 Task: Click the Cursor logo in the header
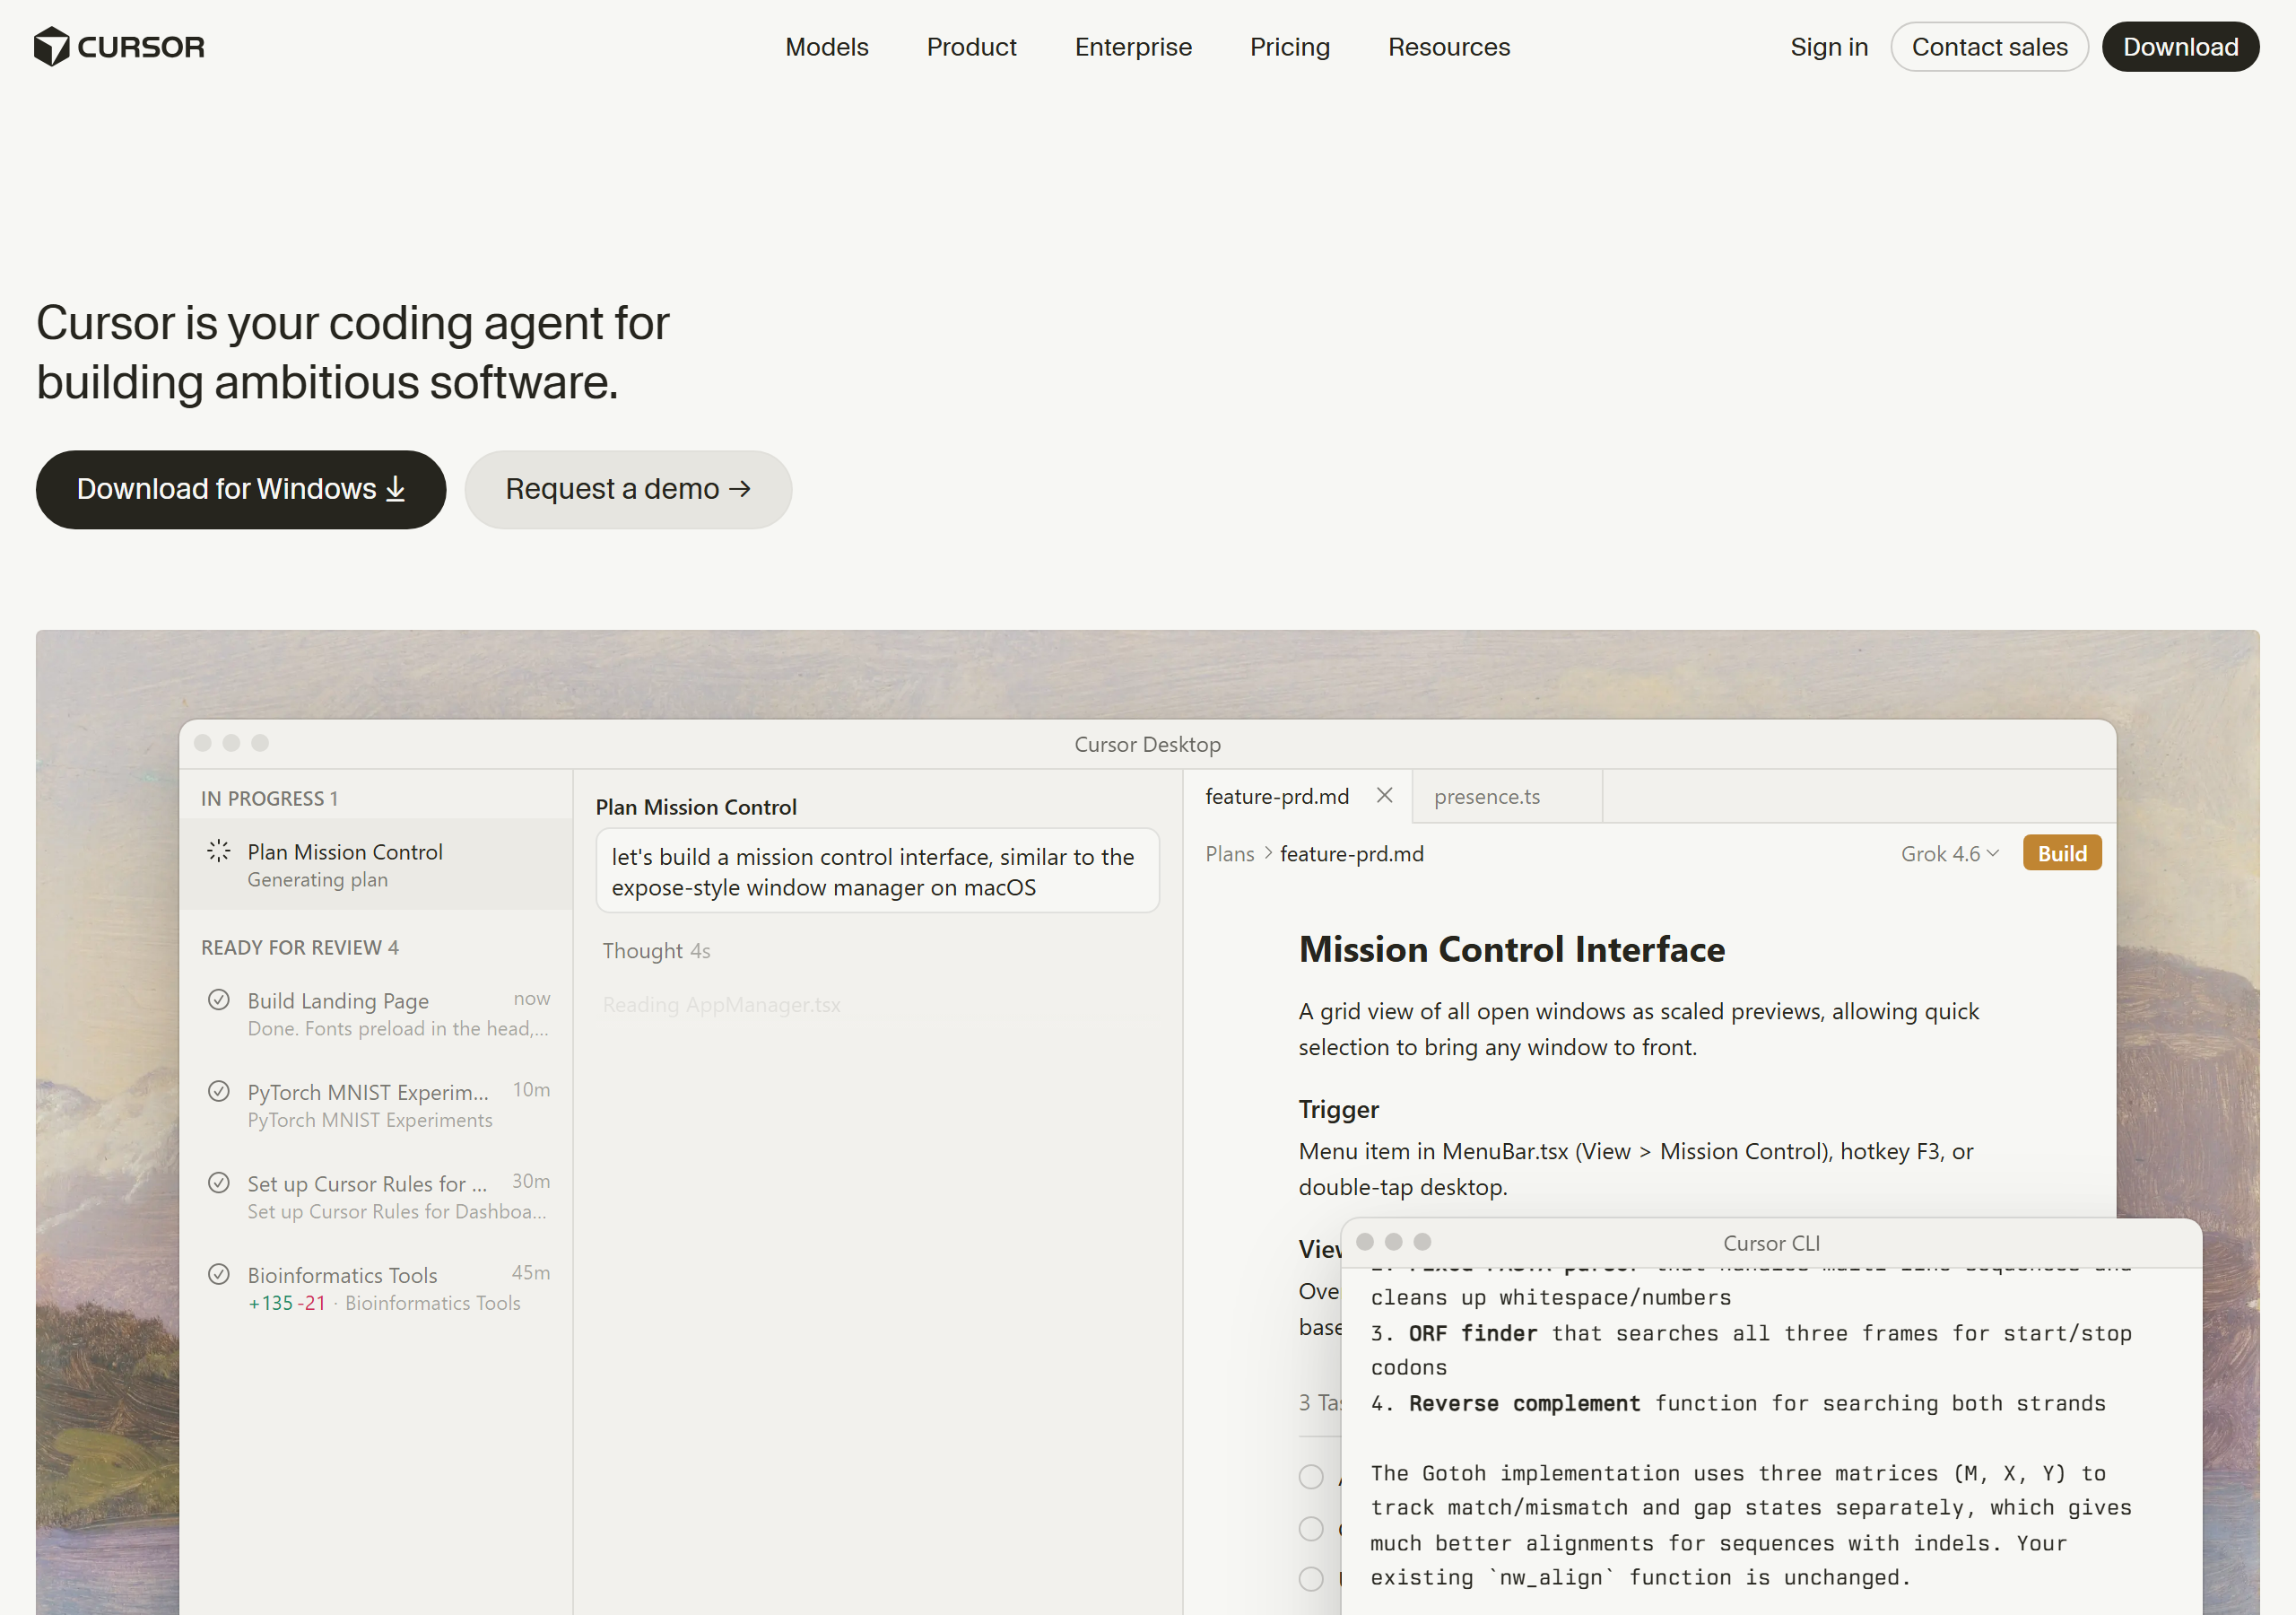coord(119,47)
